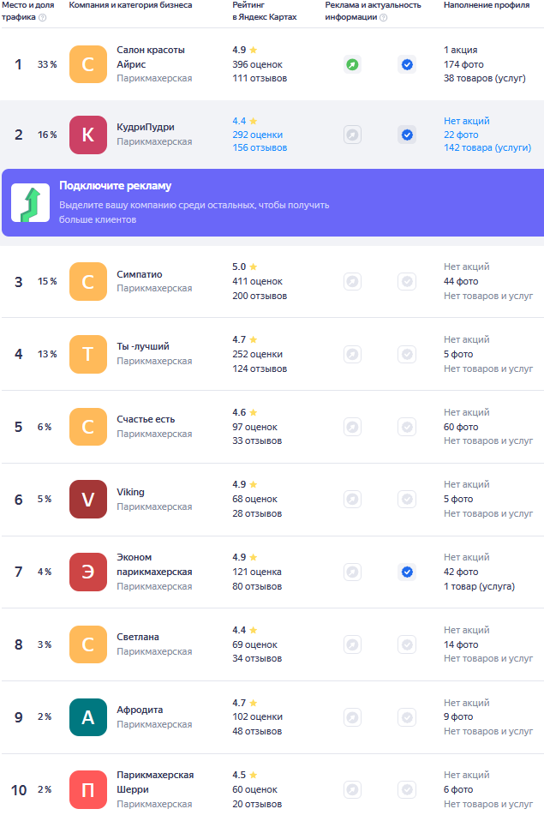544x827 pixels.
Task: Click the grey verification badge for Ты -лучший
Action: click(x=407, y=354)
